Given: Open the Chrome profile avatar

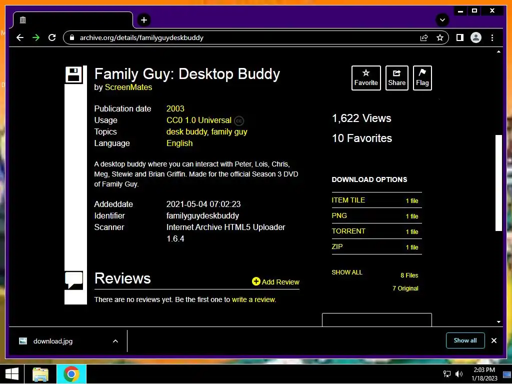Looking at the screenshot, I should coord(476,37).
